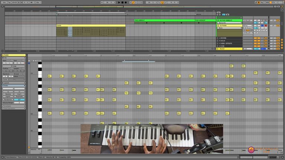The image size is (285, 160).
Task: Open the Groove dropdown set to None
Action: [19, 76]
